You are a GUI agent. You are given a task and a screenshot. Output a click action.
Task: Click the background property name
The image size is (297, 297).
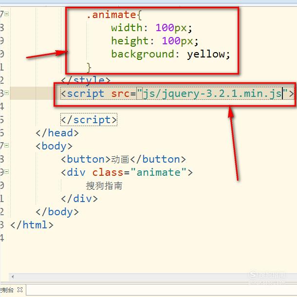pos(143,54)
